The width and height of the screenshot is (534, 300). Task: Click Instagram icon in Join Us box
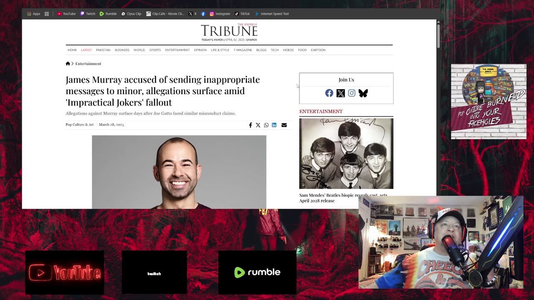click(352, 93)
